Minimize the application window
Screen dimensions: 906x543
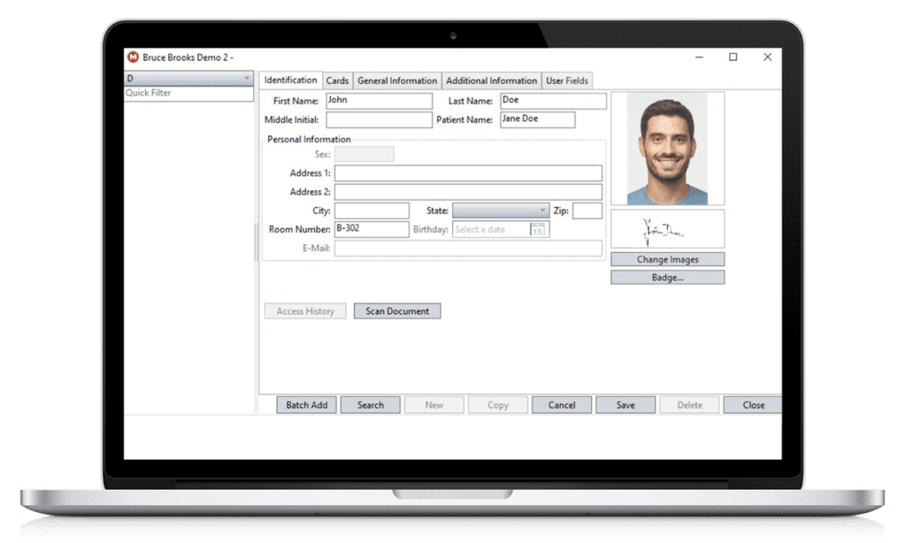699,57
